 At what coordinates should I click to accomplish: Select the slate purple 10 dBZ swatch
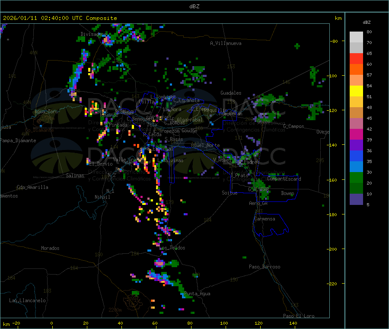[356, 199]
